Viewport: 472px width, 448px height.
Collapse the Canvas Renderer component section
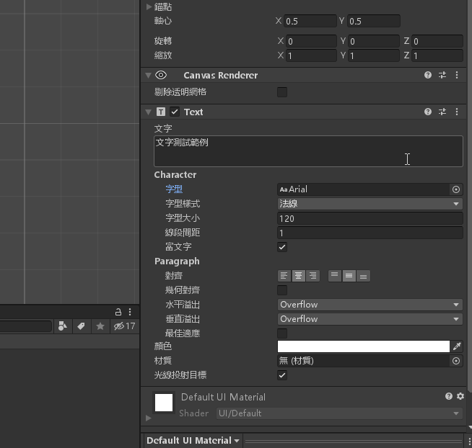pyautogui.click(x=148, y=75)
